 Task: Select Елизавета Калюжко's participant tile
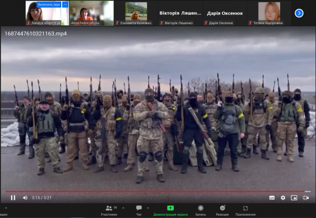click(136, 13)
